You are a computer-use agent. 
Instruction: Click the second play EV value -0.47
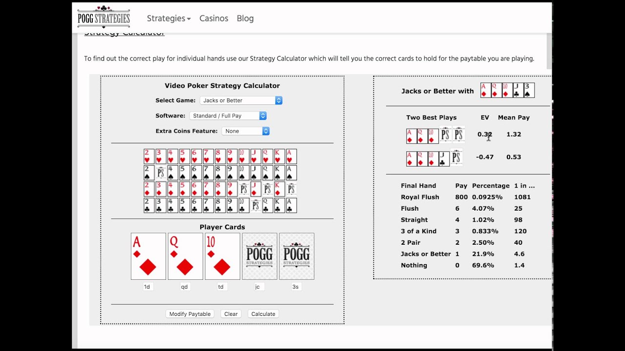click(x=485, y=157)
